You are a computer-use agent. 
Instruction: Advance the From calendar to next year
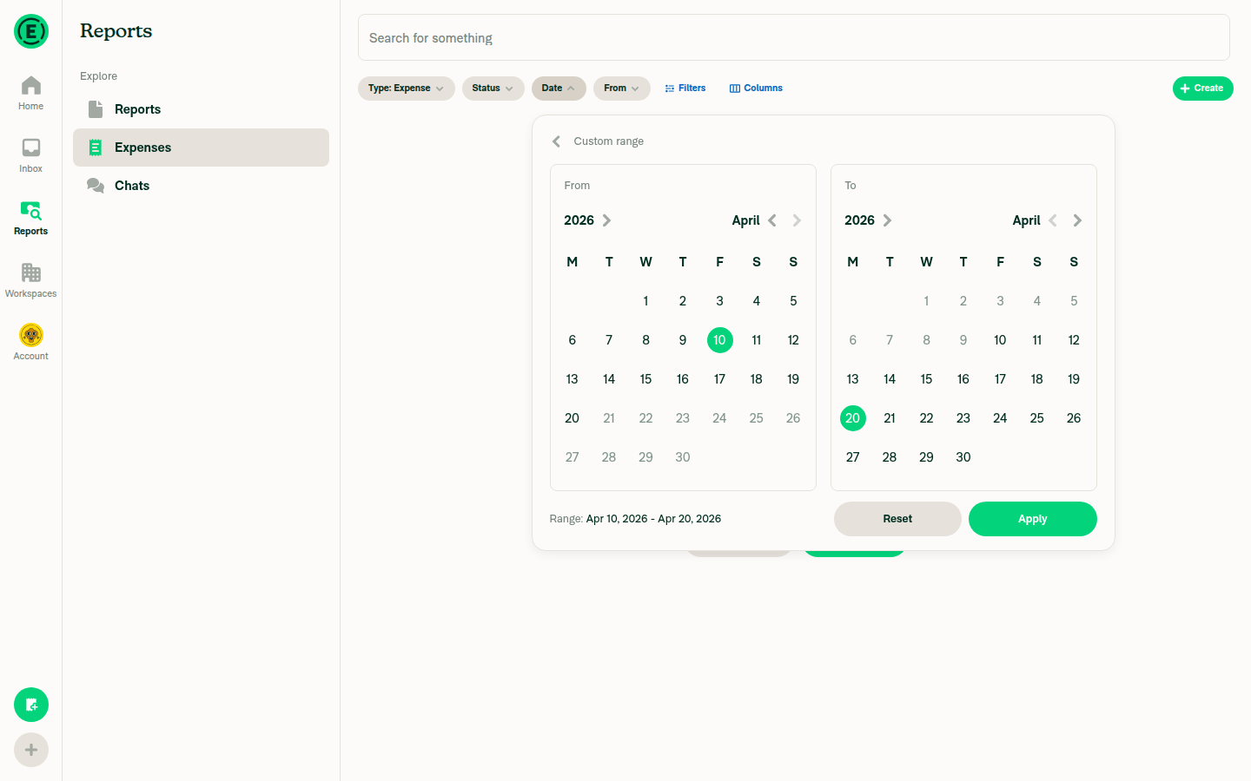point(607,220)
